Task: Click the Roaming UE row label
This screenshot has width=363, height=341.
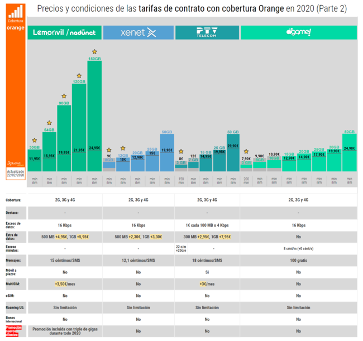Action: [x=16, y=308]
